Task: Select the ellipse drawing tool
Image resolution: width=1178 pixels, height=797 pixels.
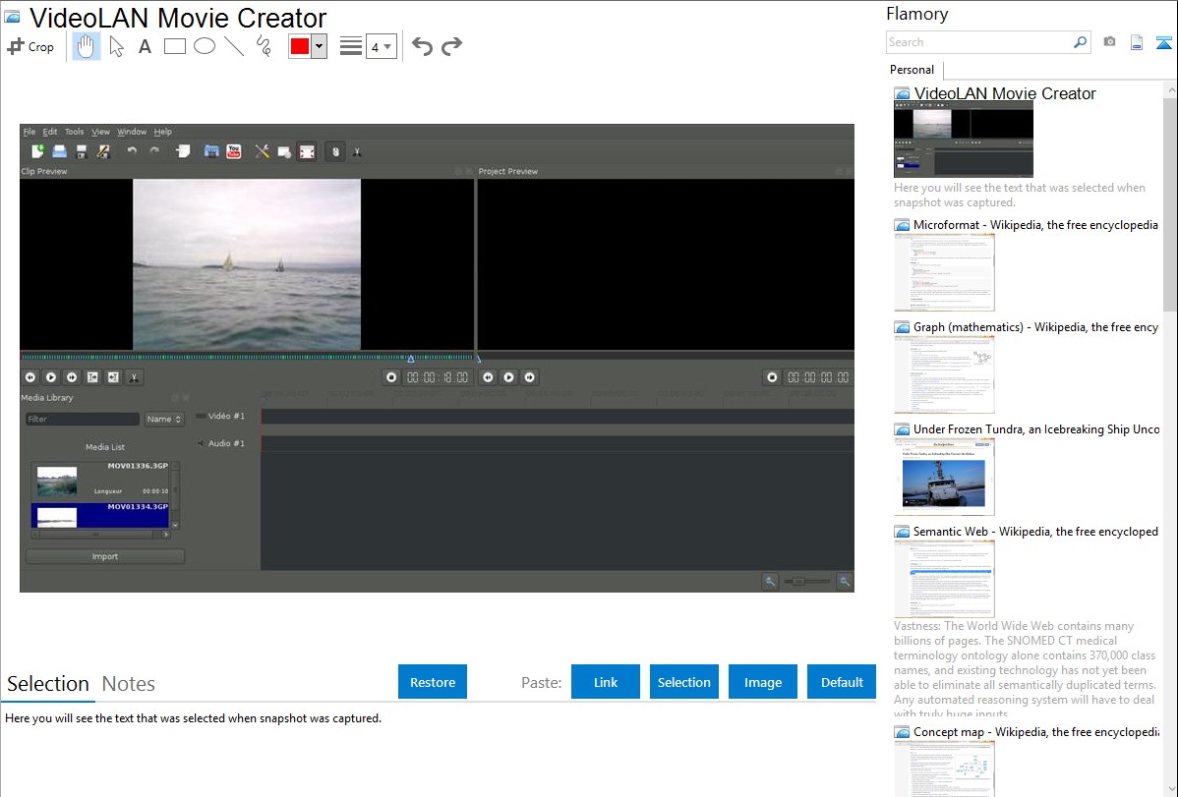Action: (205, 46)
